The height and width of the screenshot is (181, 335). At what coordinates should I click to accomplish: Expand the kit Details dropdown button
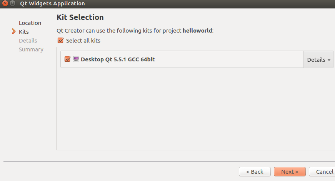click(318, 59)
